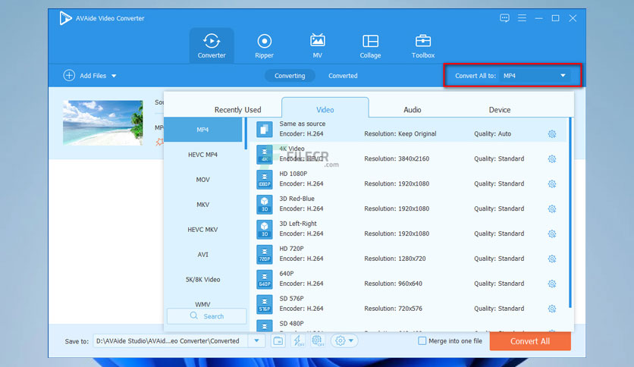
Task: Select the MOV format
Action: (203, 180)
